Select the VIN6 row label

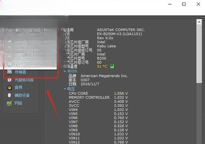point(73,118)
